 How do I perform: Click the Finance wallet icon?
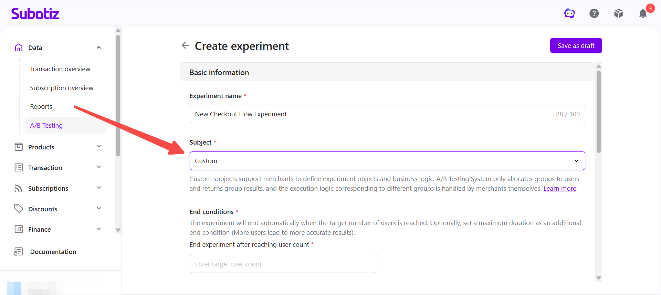(x=19, y=229)
